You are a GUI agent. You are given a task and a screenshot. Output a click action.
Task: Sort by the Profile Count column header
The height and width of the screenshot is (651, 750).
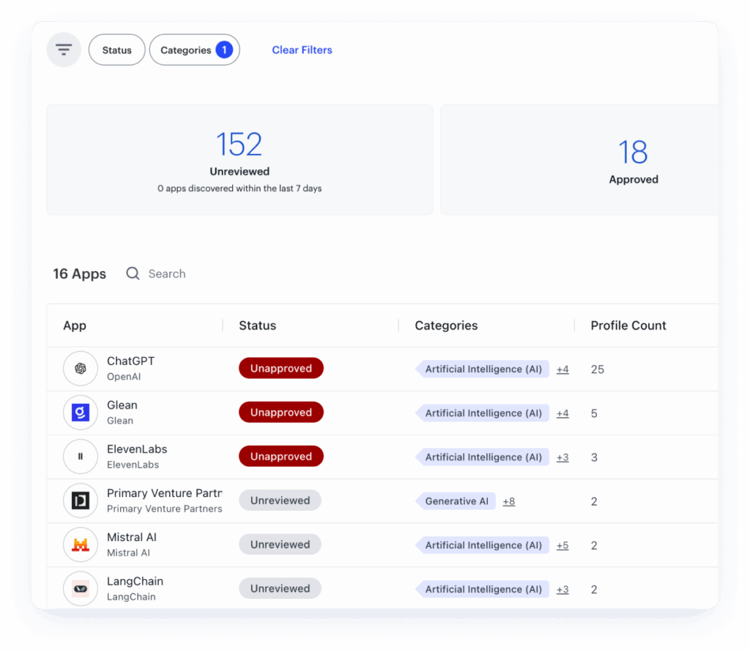point(628,325)
